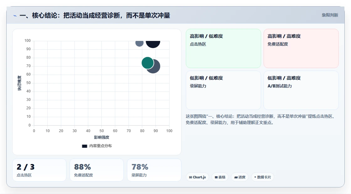The width and height of the screenshot is (351, 194).
Task: Click the 进度 chip icon
Action: point(236,177)
